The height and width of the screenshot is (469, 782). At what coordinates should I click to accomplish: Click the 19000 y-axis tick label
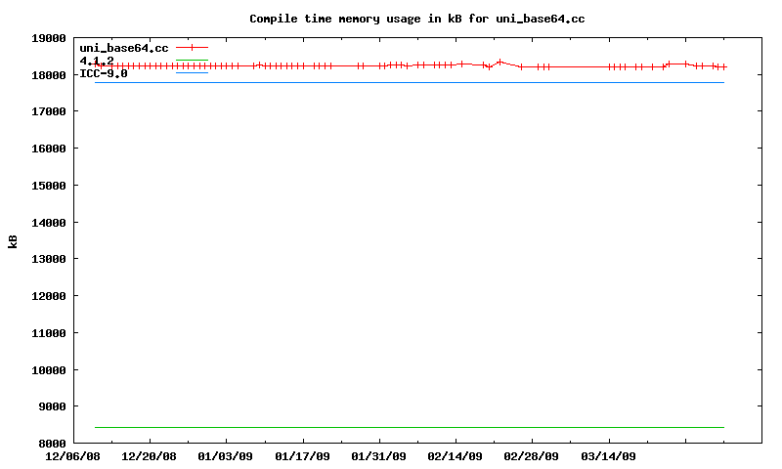pyautogui.click(x=49, y=38)
